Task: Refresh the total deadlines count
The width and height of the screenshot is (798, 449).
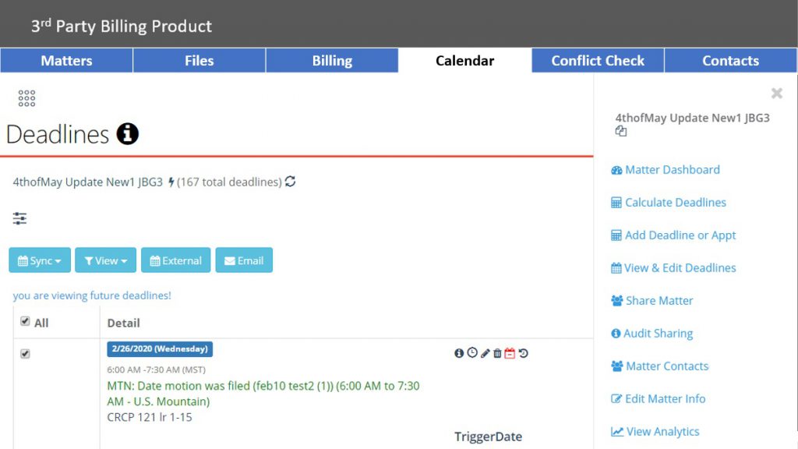Action: click(x=290, y=182)
